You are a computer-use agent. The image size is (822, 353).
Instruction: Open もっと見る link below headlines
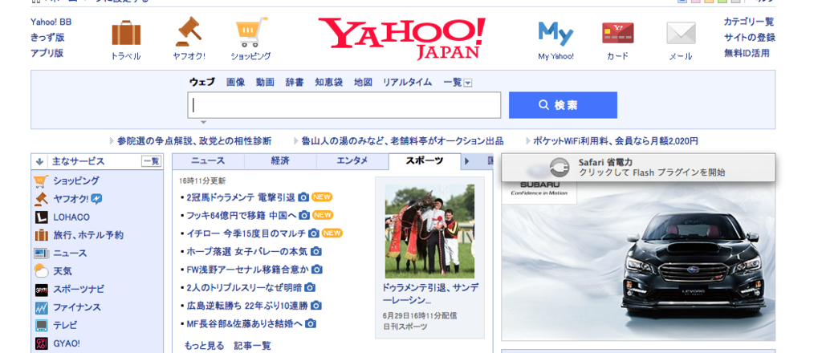pyautogui.click(x=204, y=346)
